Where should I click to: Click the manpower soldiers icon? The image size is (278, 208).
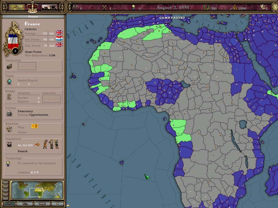[x=75, y=7]
